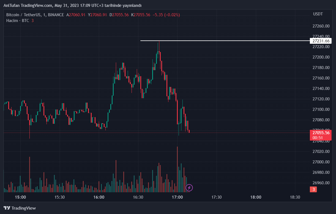
Task: Click the red volume badge showing 3
Action: point(313,189)
